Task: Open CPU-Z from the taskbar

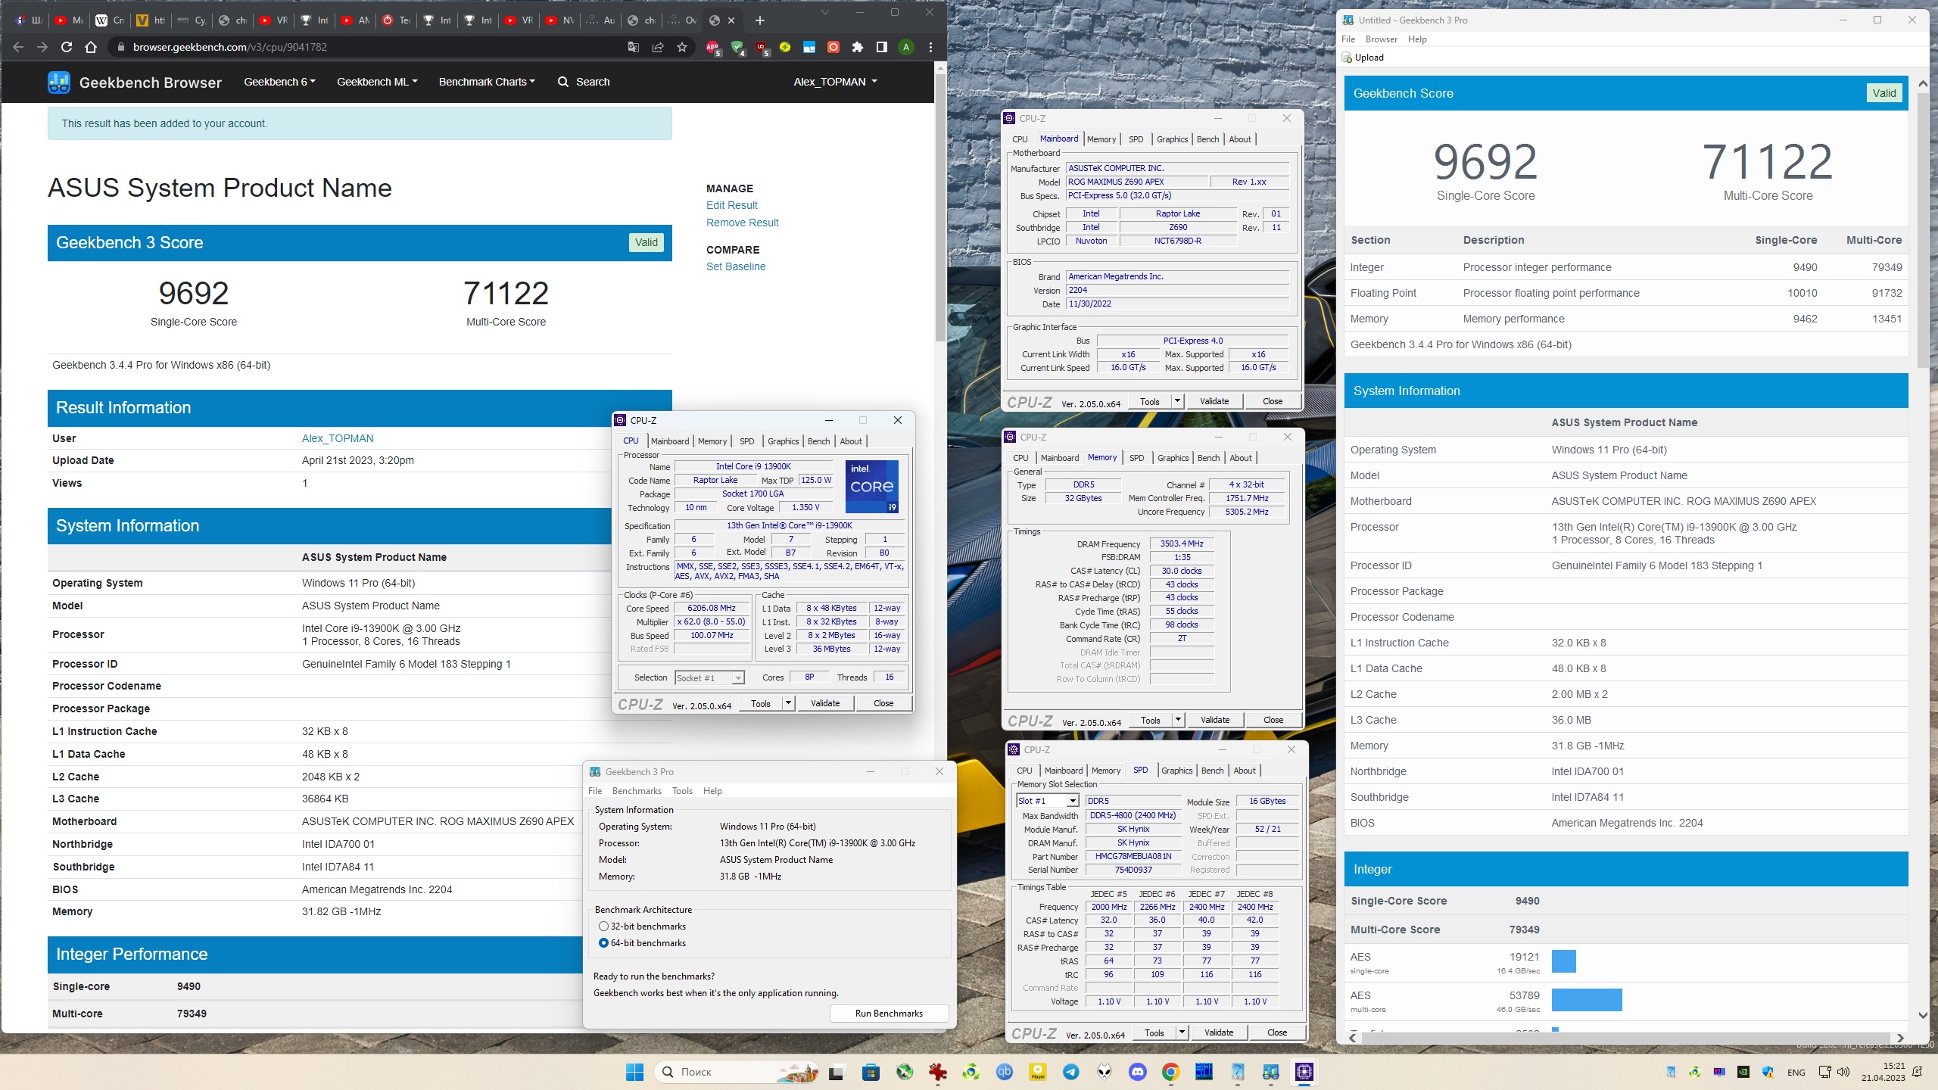Action: (1304, 1072)
